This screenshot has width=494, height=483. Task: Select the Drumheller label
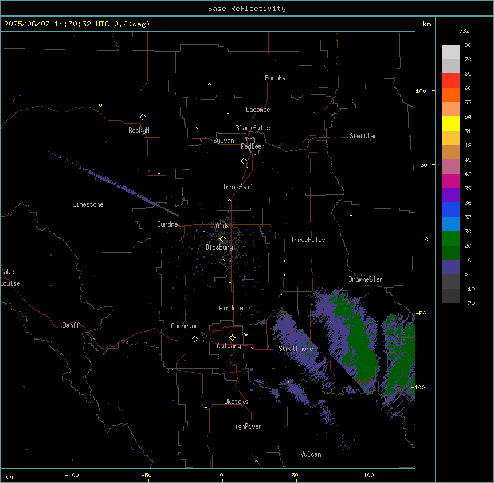coord(366,279)
